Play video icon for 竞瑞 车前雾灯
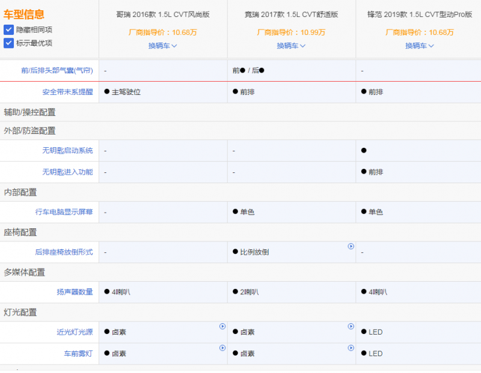The width and height of the screenshot is (481, 373). point(351,348)
